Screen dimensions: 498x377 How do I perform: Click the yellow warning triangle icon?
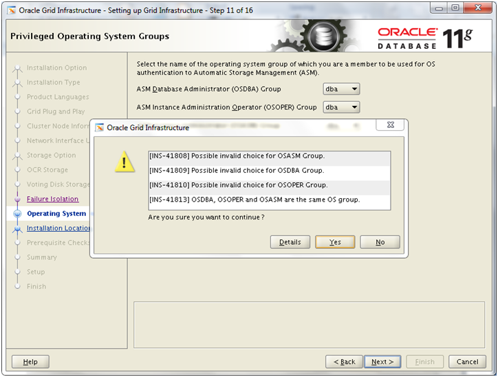pyautogui.click(x=124, y=162)
